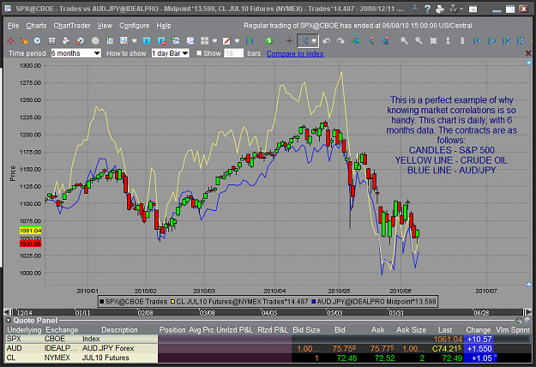Click the blue T text annotation icon
The image size is (536, 367).
click(147, 40)
